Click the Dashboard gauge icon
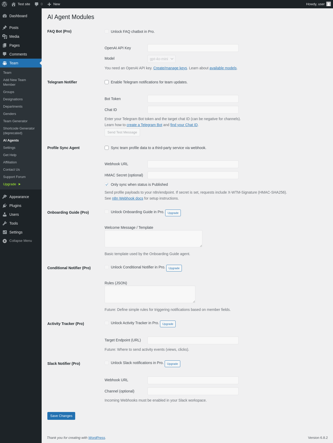Image resolution: width=333 pixels, height=443 pixels. 5,16
